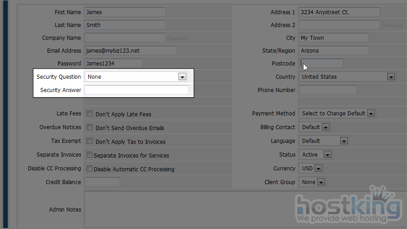Click the Security Answer input field
The width and height of the screenshot is (407, 229).
tap(136, 90)
